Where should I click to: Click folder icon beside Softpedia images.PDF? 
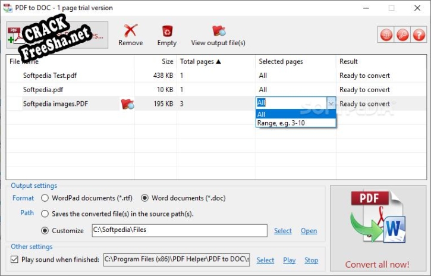point(127,104)
